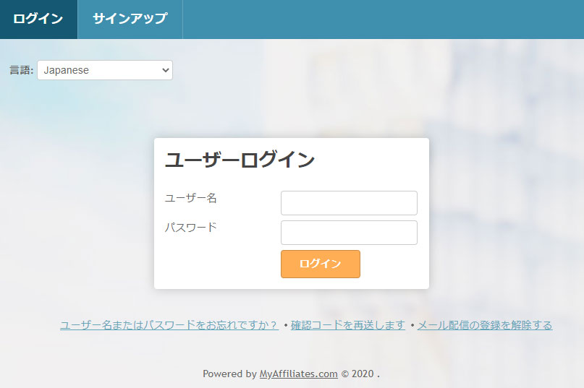
Task: Open the ログイン tab in top navigation
Action: pos(38,20)
